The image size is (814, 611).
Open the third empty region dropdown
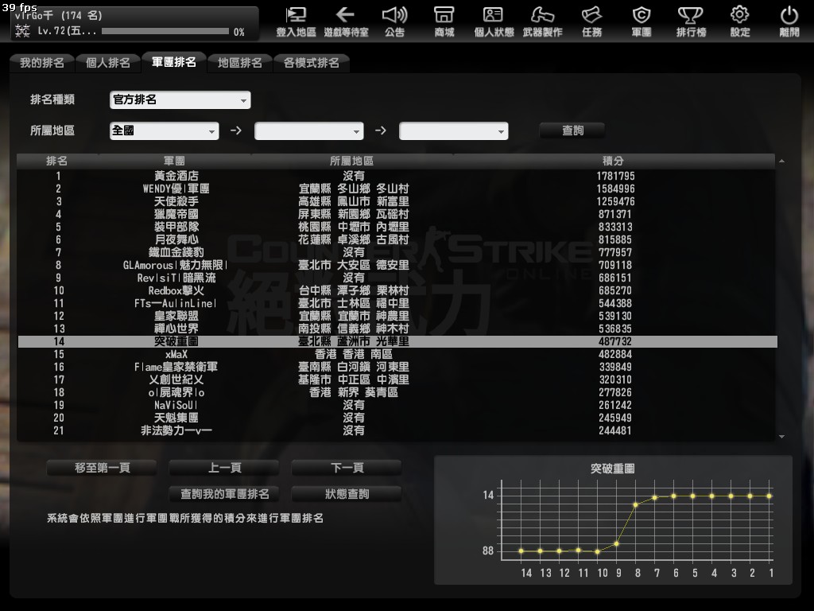(453, 131)
